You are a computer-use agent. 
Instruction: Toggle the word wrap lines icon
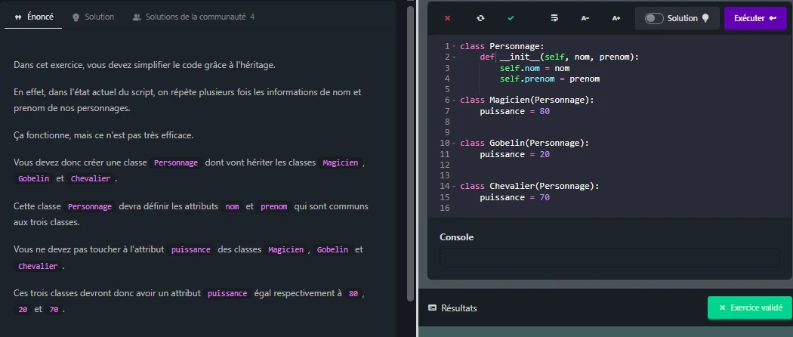554,18
